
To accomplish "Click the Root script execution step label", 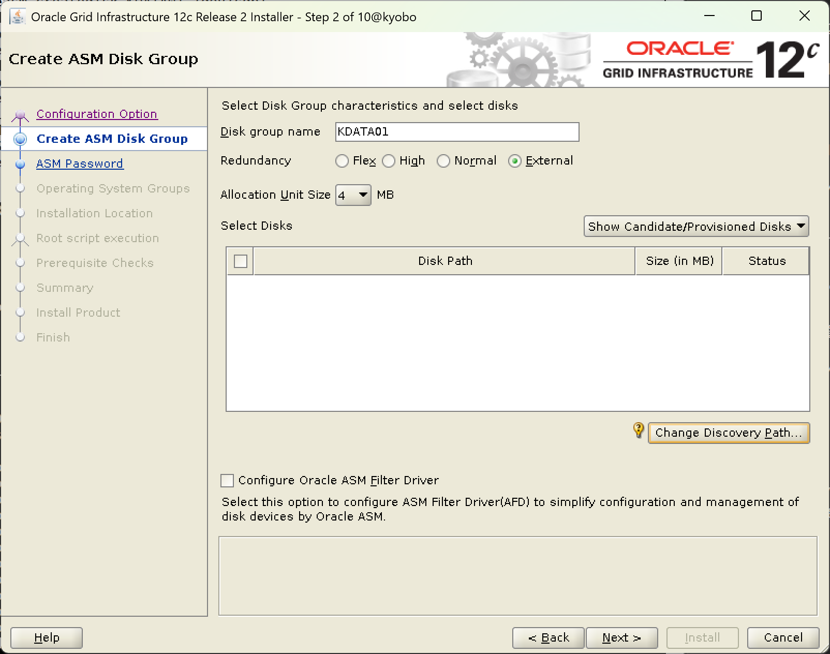I will coord(98,238).
